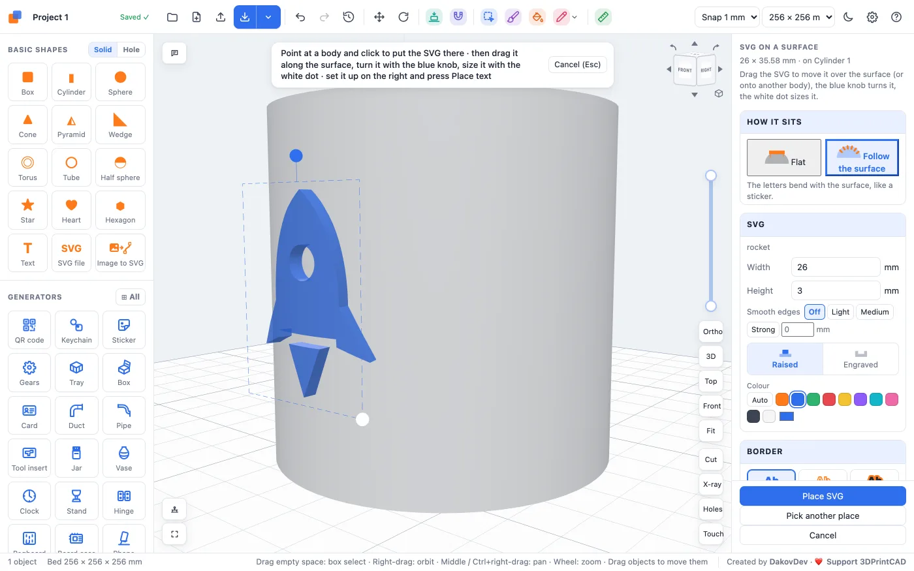Add a Torus shape
This screenshot has width=914, height=571.
(x=27, y=167)
